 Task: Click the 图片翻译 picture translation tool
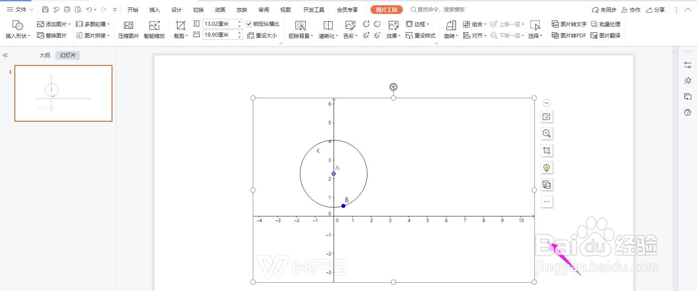[605, 35]
